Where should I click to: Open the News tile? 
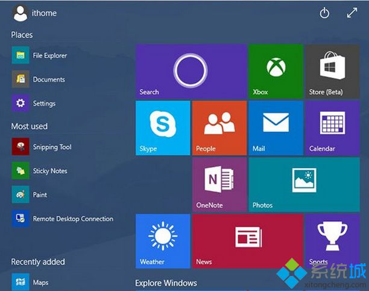248,241
